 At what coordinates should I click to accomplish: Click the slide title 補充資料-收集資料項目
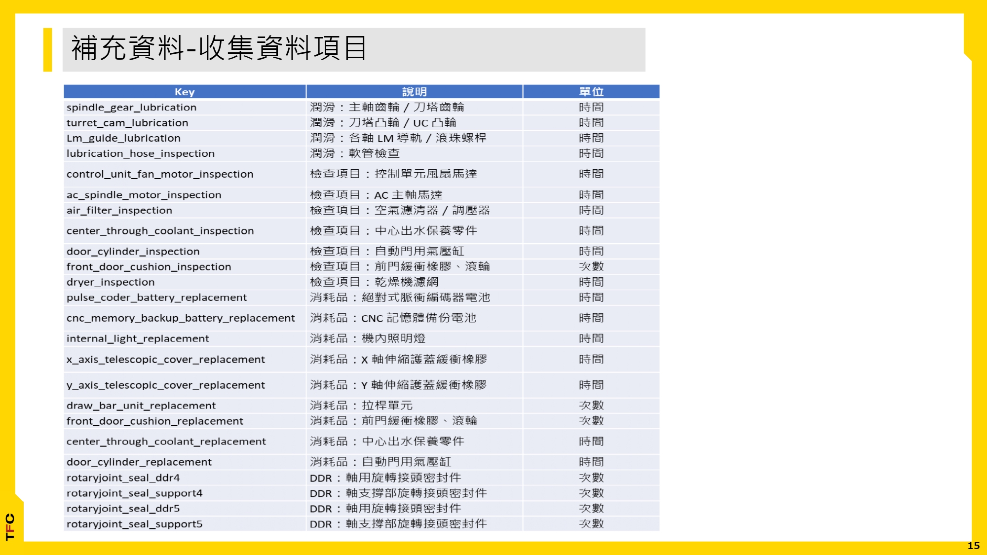[219, 48]
